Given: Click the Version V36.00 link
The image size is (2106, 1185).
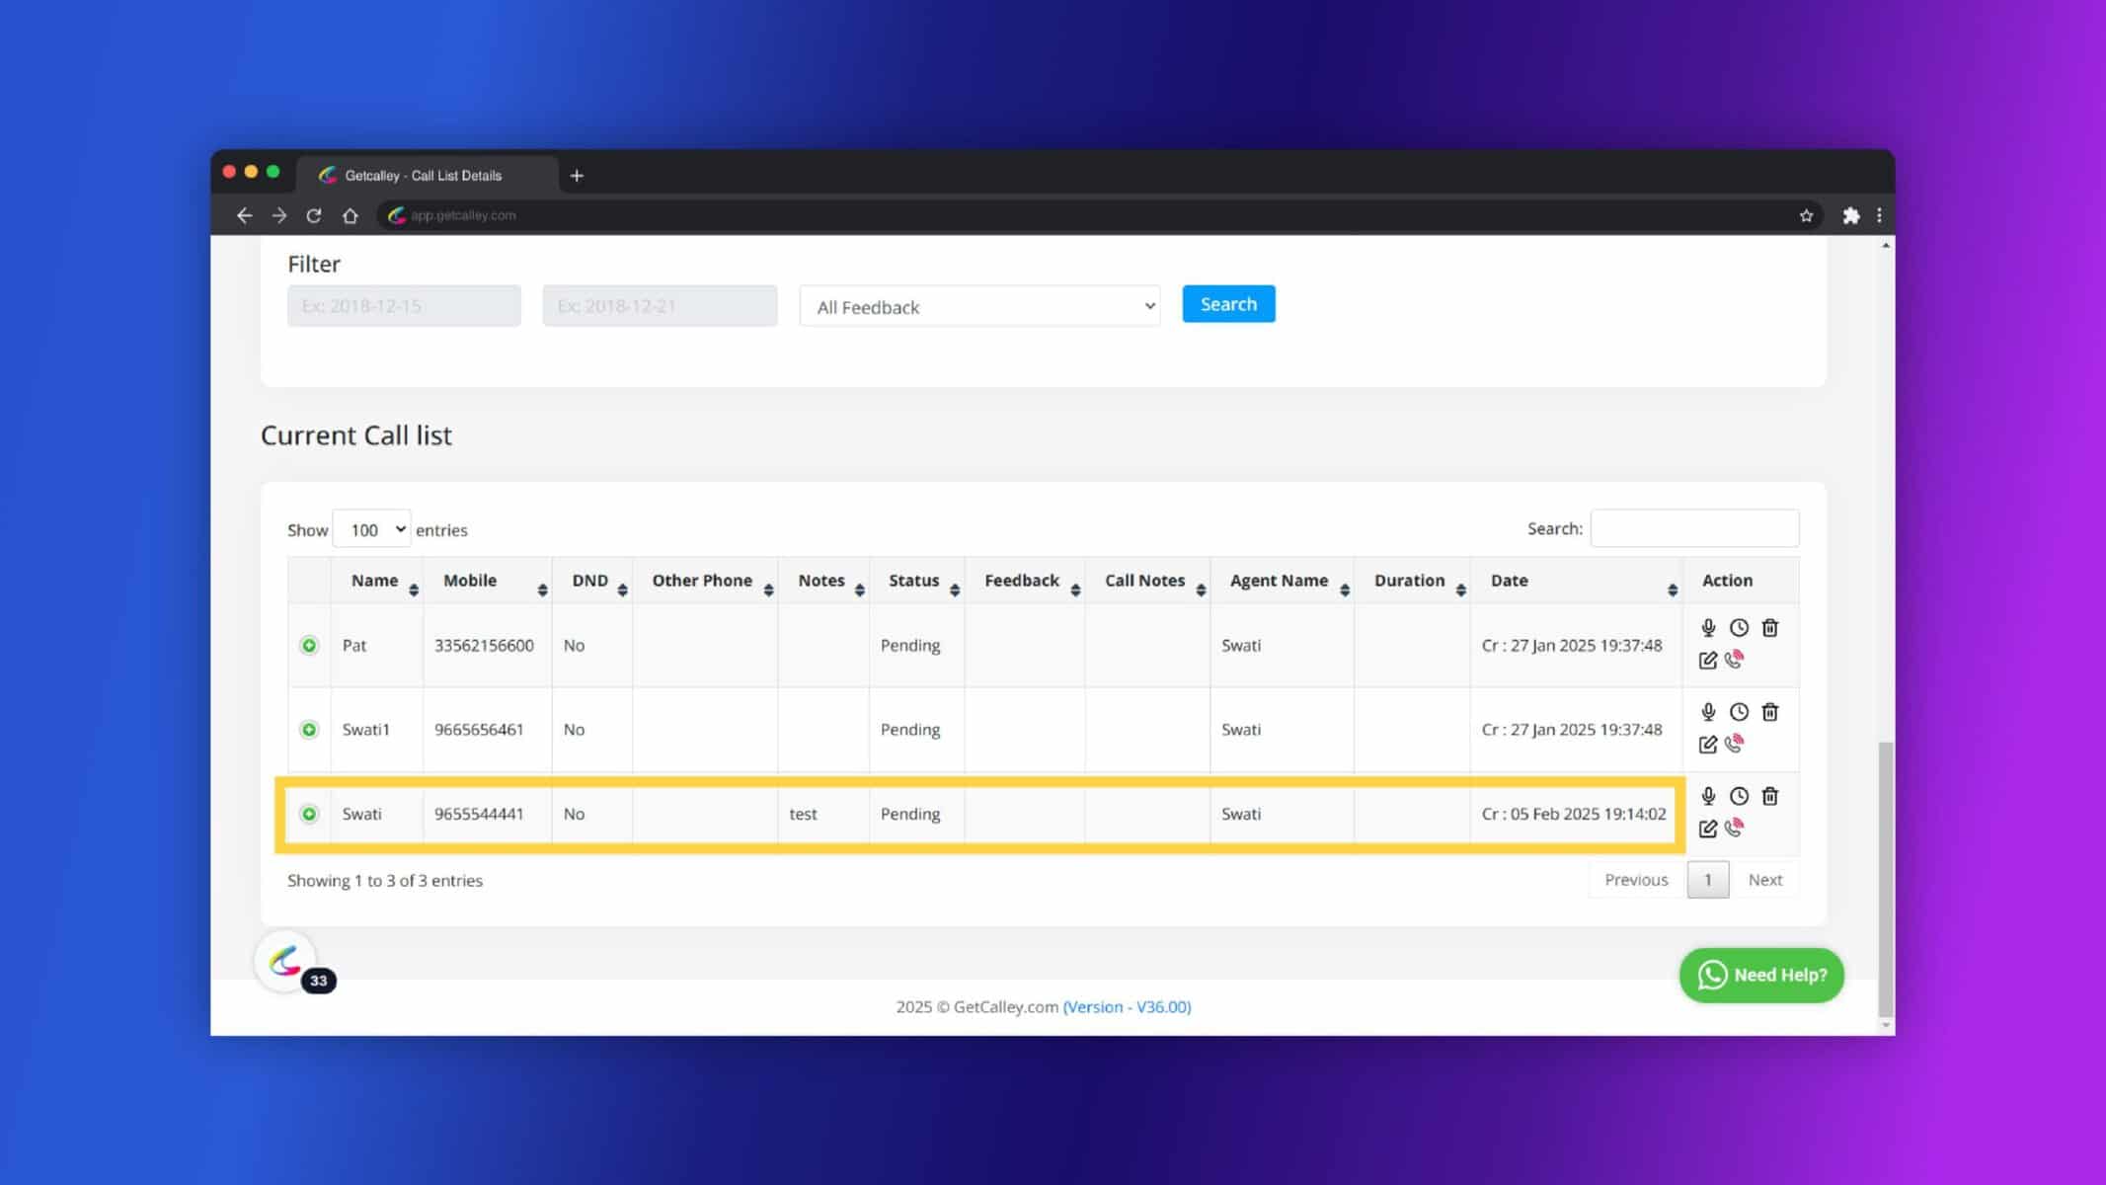Looking at the screenshot, I should [1127, 1007].
